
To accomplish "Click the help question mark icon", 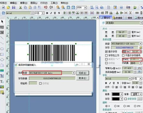I will 121,7.
